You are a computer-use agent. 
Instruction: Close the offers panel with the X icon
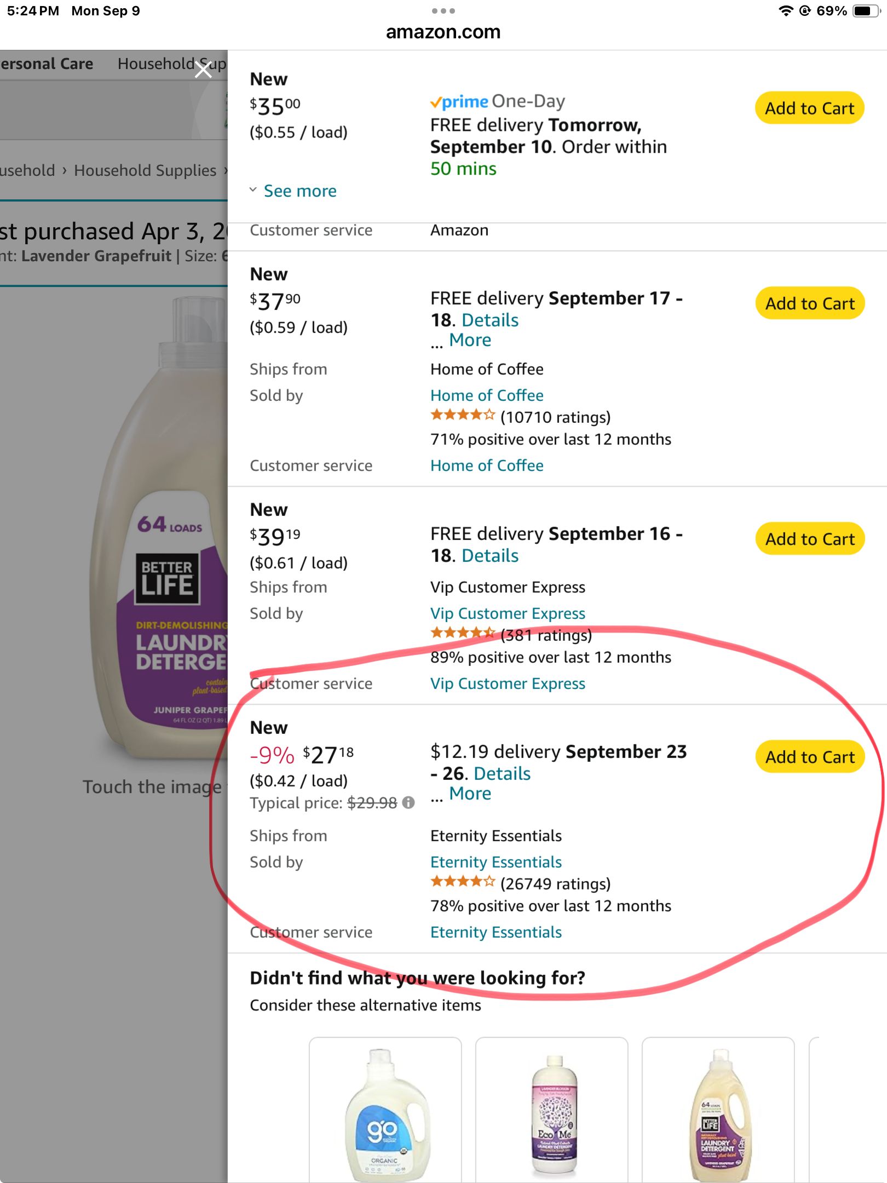(x=203, y=70)
